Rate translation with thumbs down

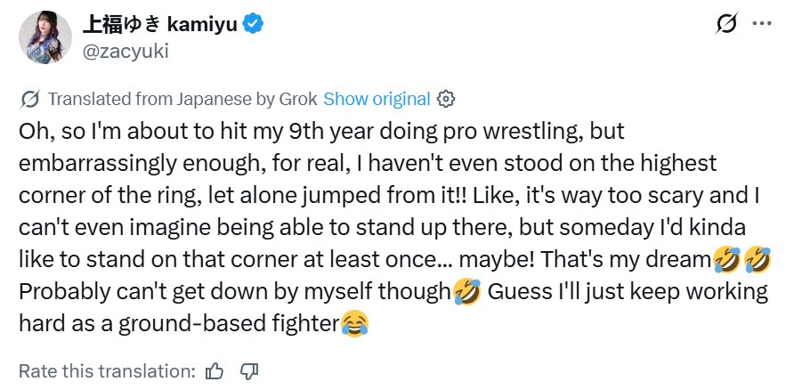(249, 370)
